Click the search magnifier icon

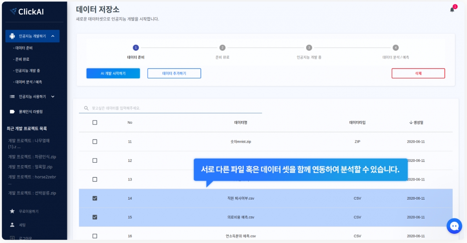coord(86,108)
